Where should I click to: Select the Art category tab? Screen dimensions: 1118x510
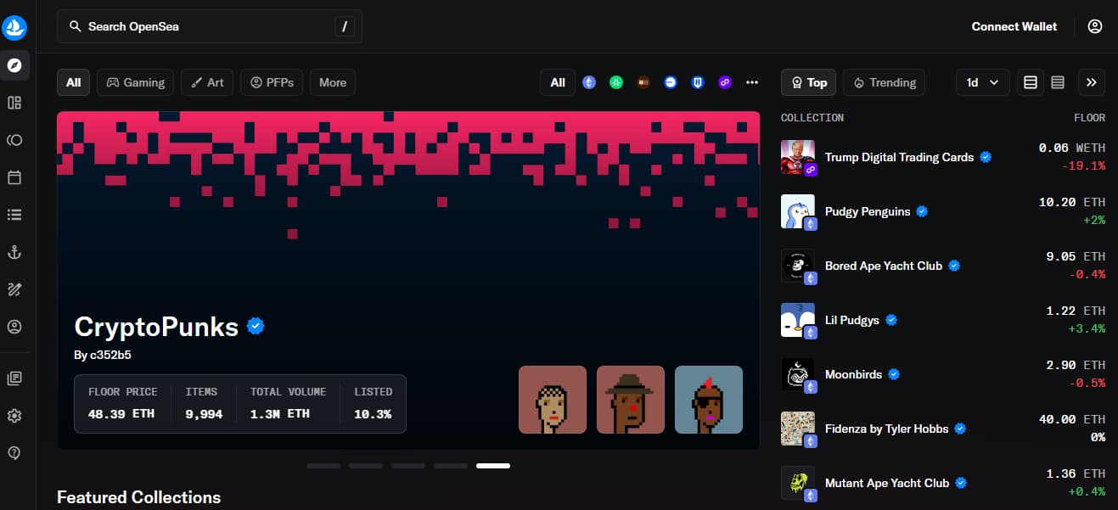click(207, 82)
